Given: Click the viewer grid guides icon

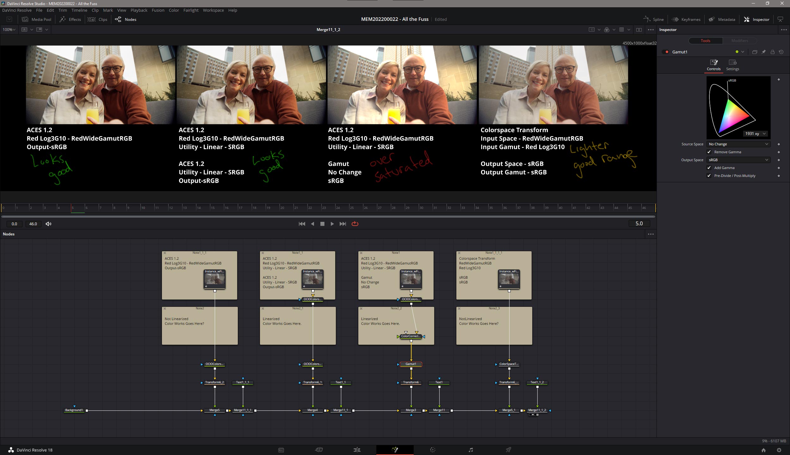Looking at the screenshot, I should pos(621,29).
